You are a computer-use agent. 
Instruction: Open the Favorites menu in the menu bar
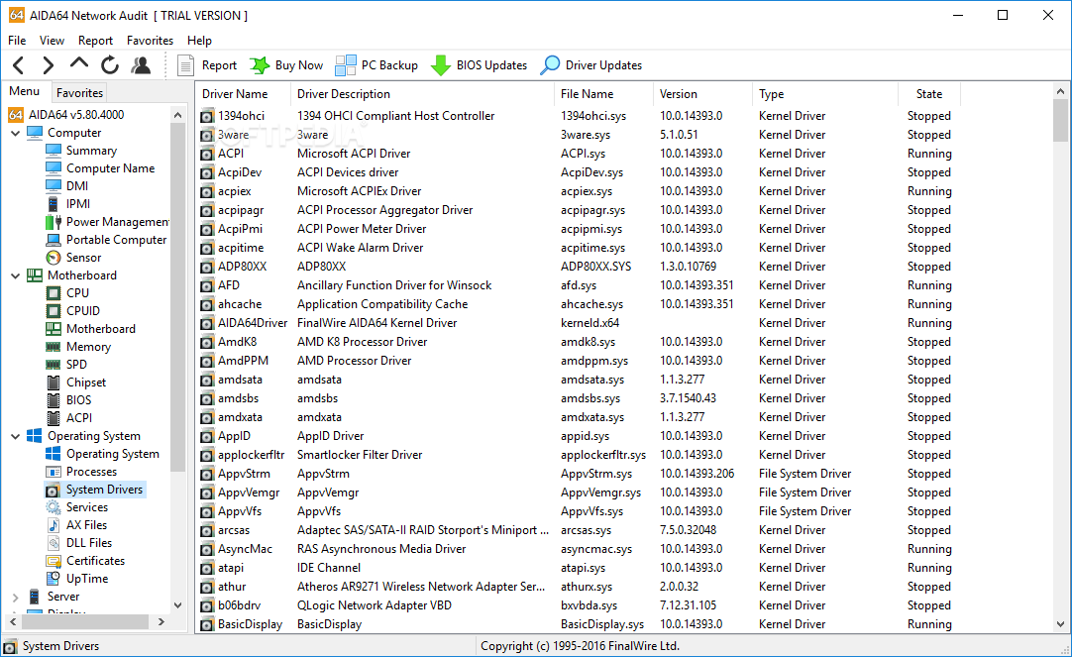click(x=150, y=41)
